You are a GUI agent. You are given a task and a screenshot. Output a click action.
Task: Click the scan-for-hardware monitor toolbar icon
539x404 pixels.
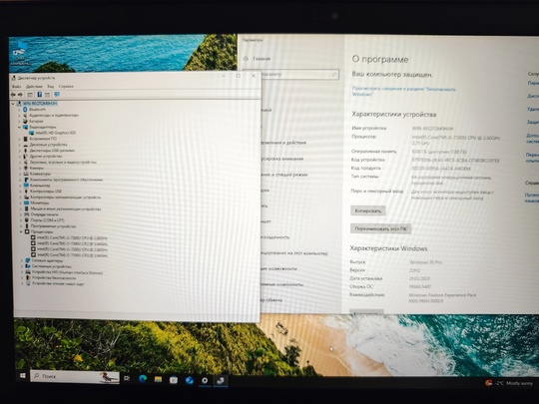point(57,94)
